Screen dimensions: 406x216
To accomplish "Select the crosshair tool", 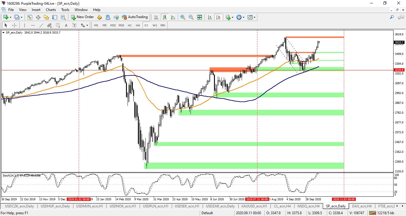I will coord(14,25).
